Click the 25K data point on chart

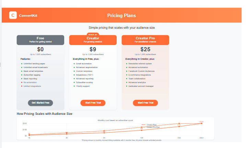(179, 126)
